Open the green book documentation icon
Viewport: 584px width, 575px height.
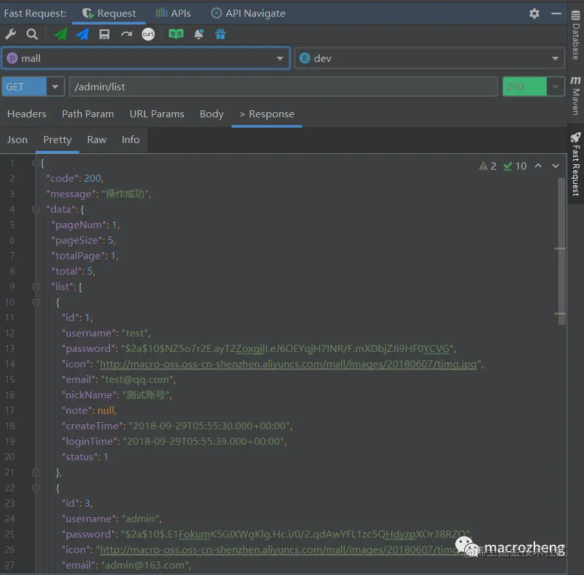coord(176,34)
